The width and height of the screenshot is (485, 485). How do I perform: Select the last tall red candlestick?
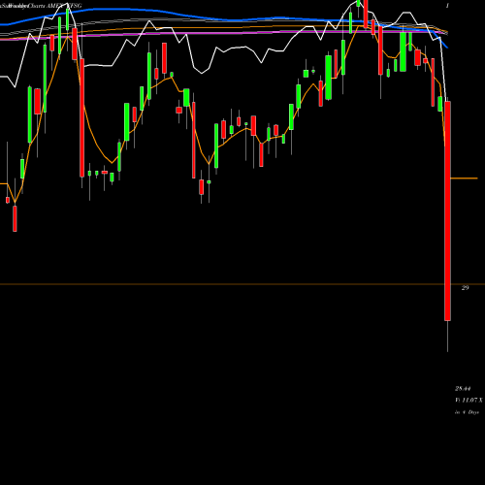click(447, 210)
